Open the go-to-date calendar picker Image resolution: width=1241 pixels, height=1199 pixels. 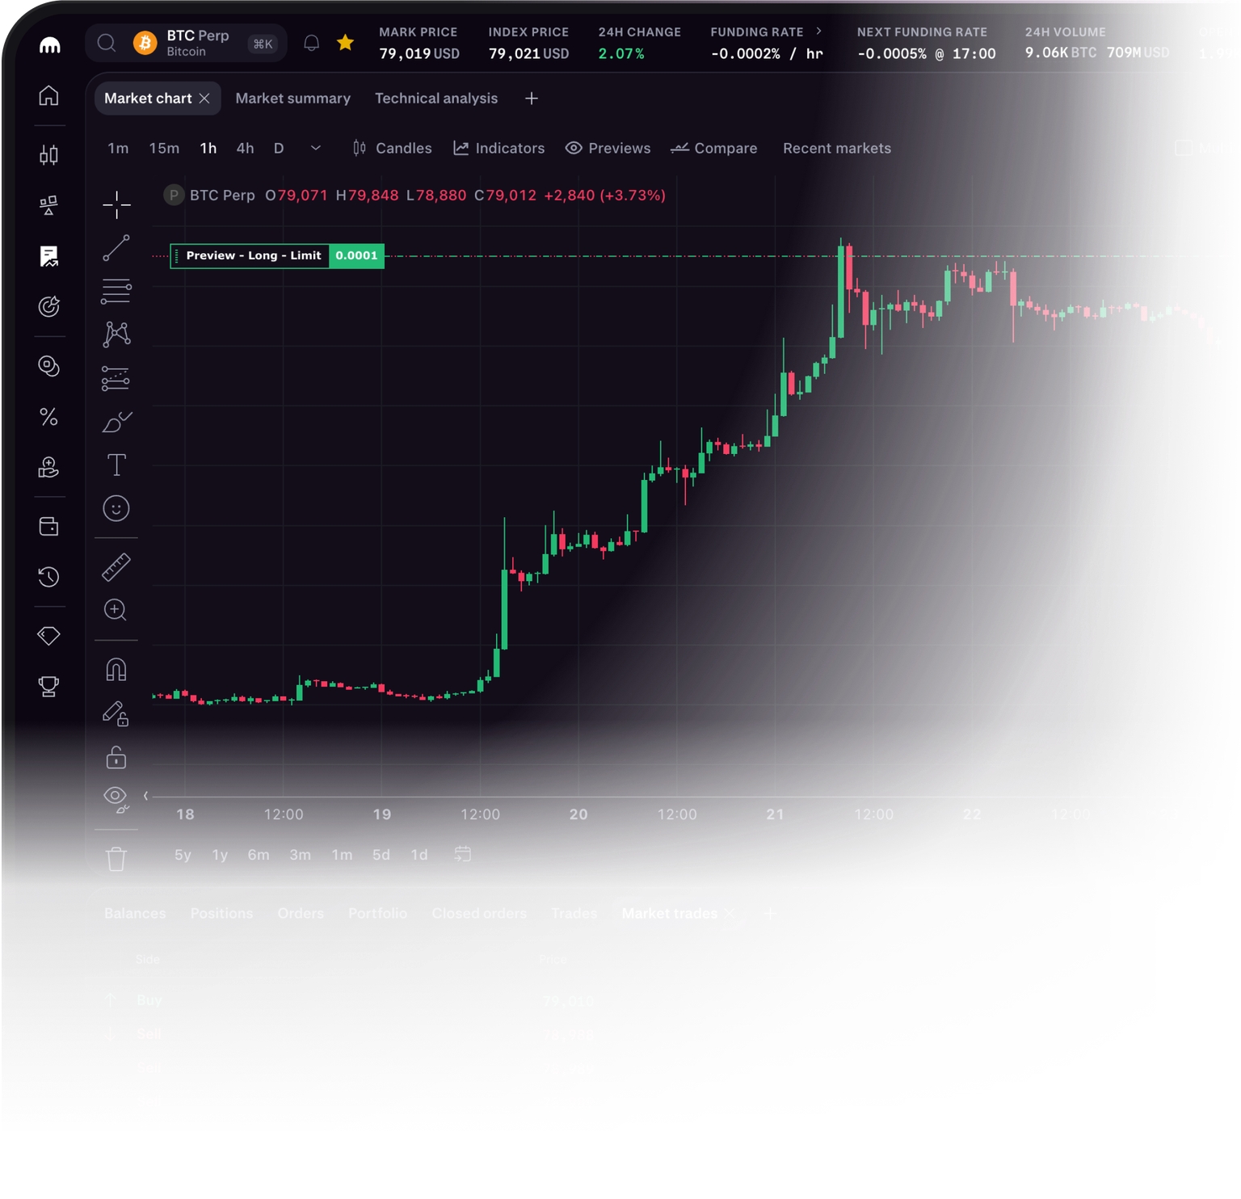click(x=462, y=854)
